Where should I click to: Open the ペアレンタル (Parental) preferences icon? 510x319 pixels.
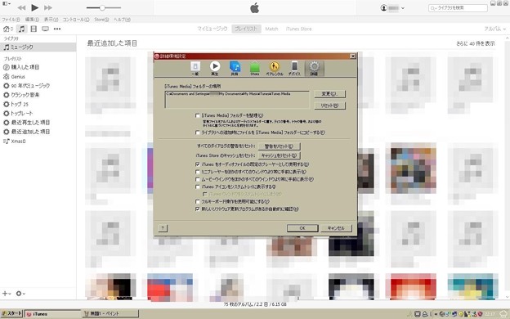tap(275, 69)
